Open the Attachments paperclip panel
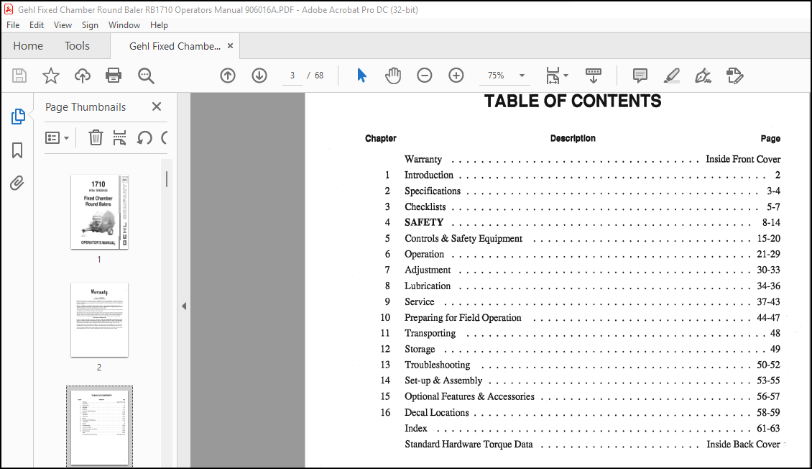The image size is (812, 469). pos(17,183)
